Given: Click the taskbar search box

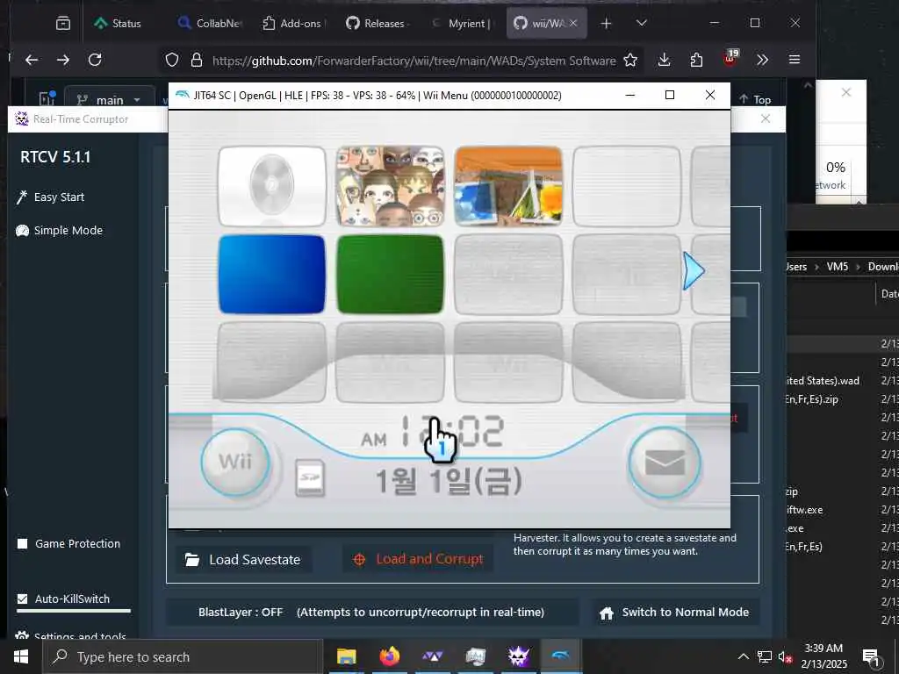Looking at the screenshot, I should [183, 656].
